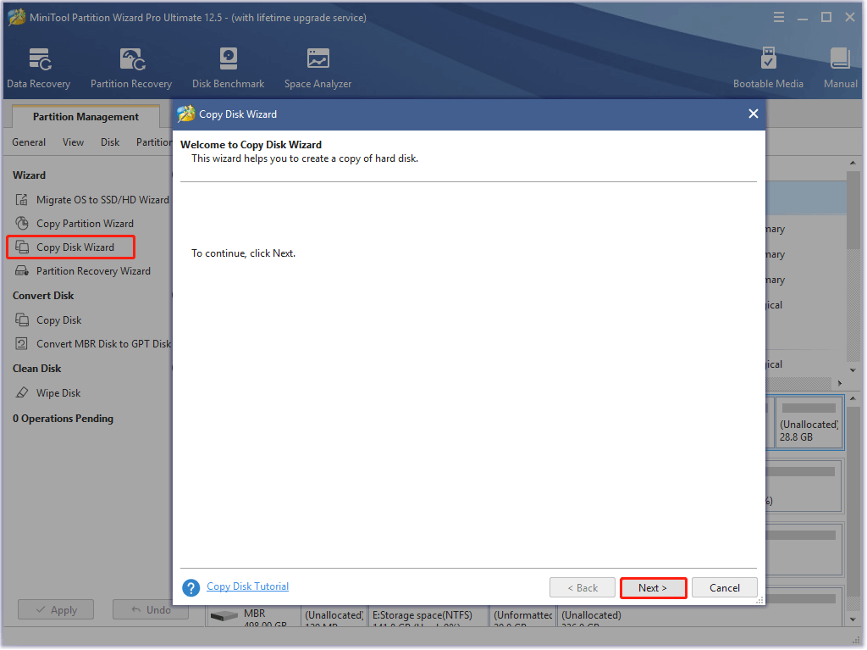The height and width of the screenshot is (650, 867).
Task: Click the Wizard section header
Action: point(30,175)
